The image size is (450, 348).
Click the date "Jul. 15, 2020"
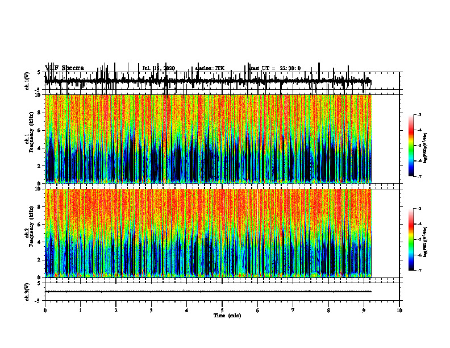coord(159,68)
